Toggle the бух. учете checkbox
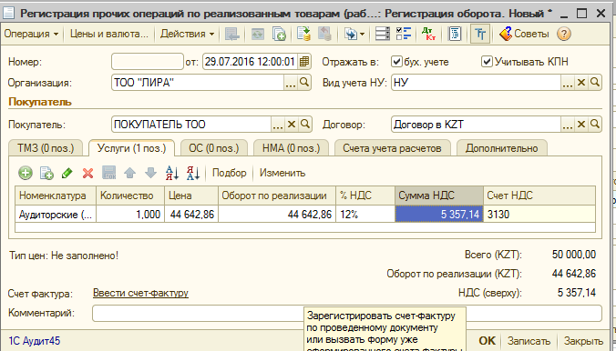Image resolution: width=616 pixels, height=351 pixels. click(396, 62)
